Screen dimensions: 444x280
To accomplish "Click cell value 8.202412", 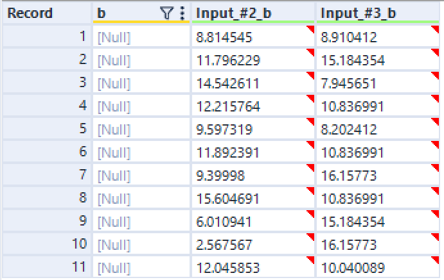I will (348, 130).
